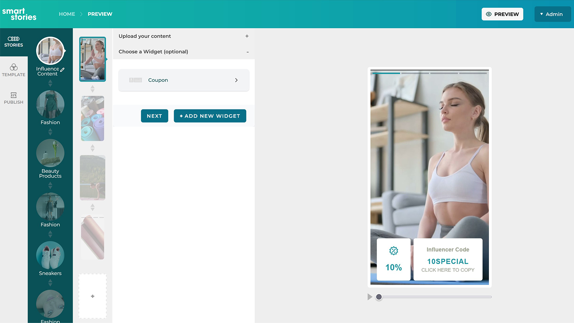This screenshot has width=574, height=323.
Task: Click Add New Widget
Action: 210,116
